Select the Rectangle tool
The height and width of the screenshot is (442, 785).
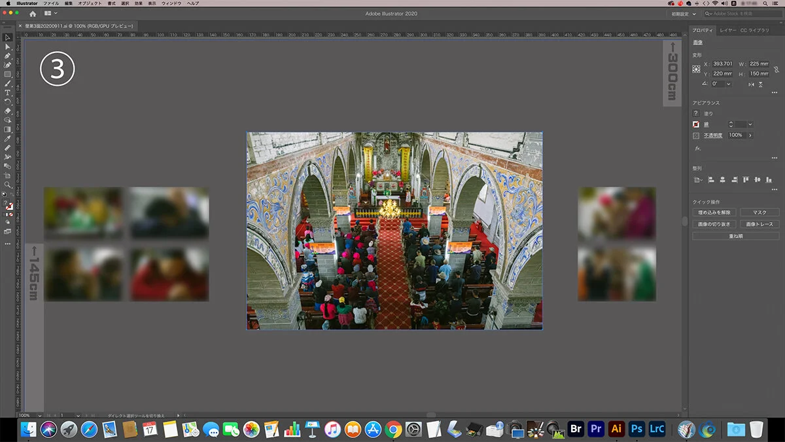(x=8, y=75)
